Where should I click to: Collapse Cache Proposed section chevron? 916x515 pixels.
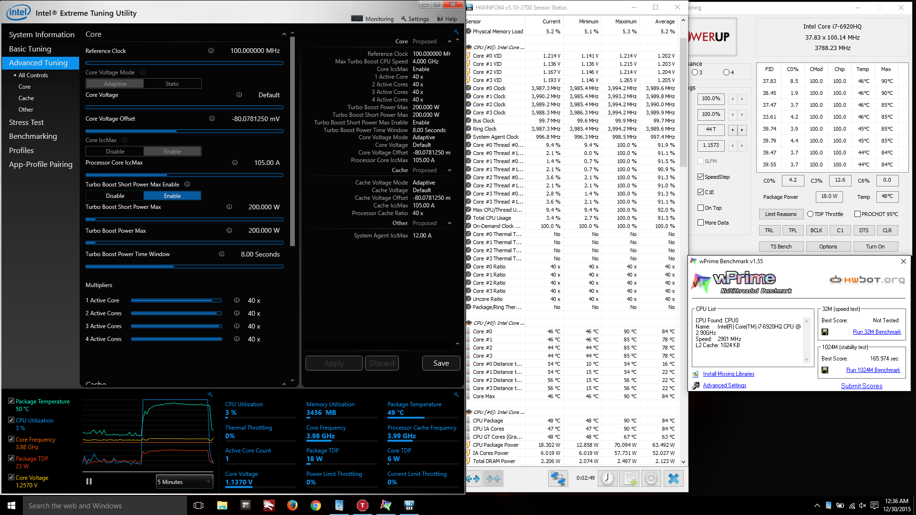pyautogui.click(x=449, y=170)
